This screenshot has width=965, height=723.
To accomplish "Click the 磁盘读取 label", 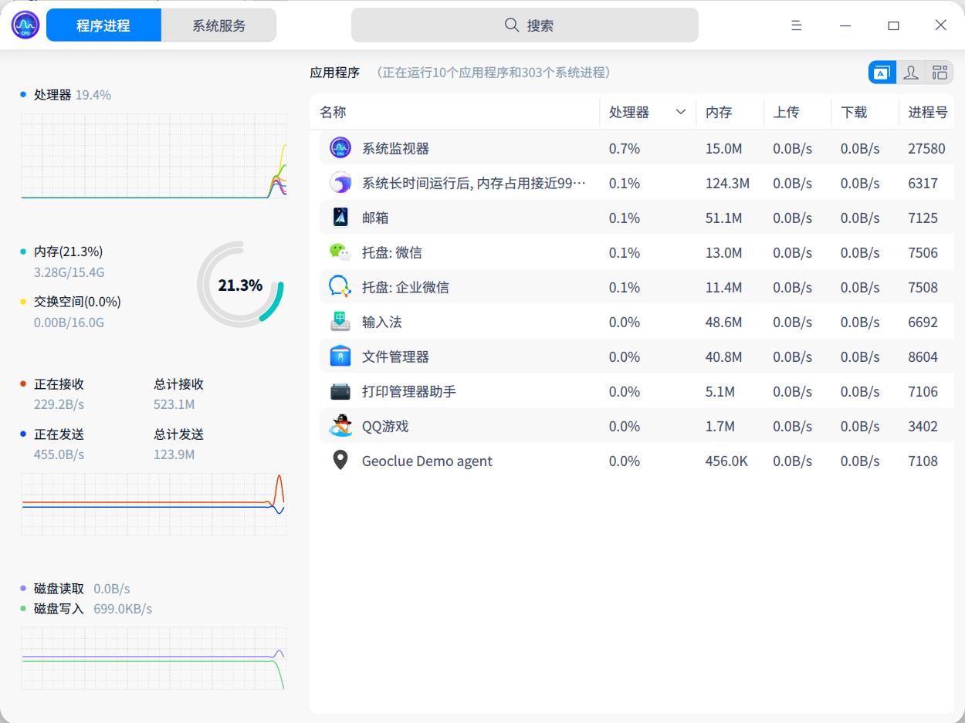I will tap(59, 589).
